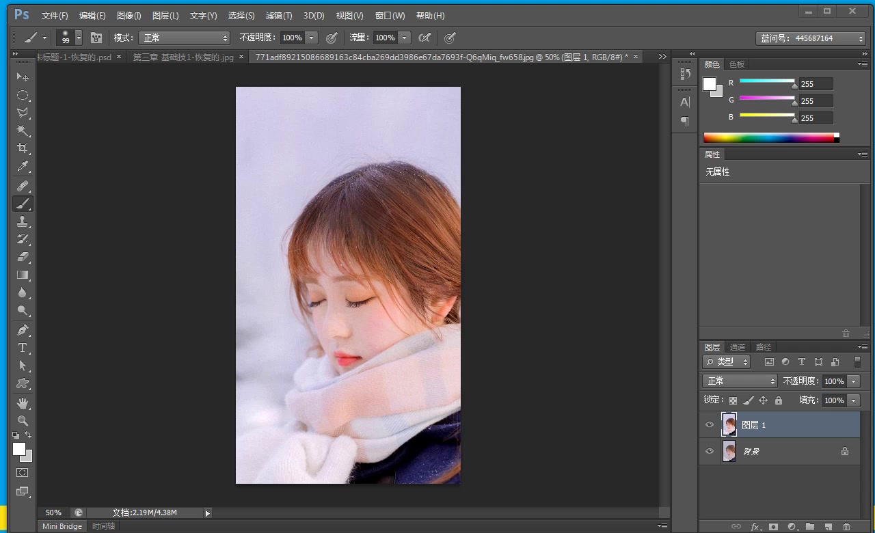Screen dimensions: 875x533
Task: Reset to default foreground and background colors
Action: tap(16, 435)
